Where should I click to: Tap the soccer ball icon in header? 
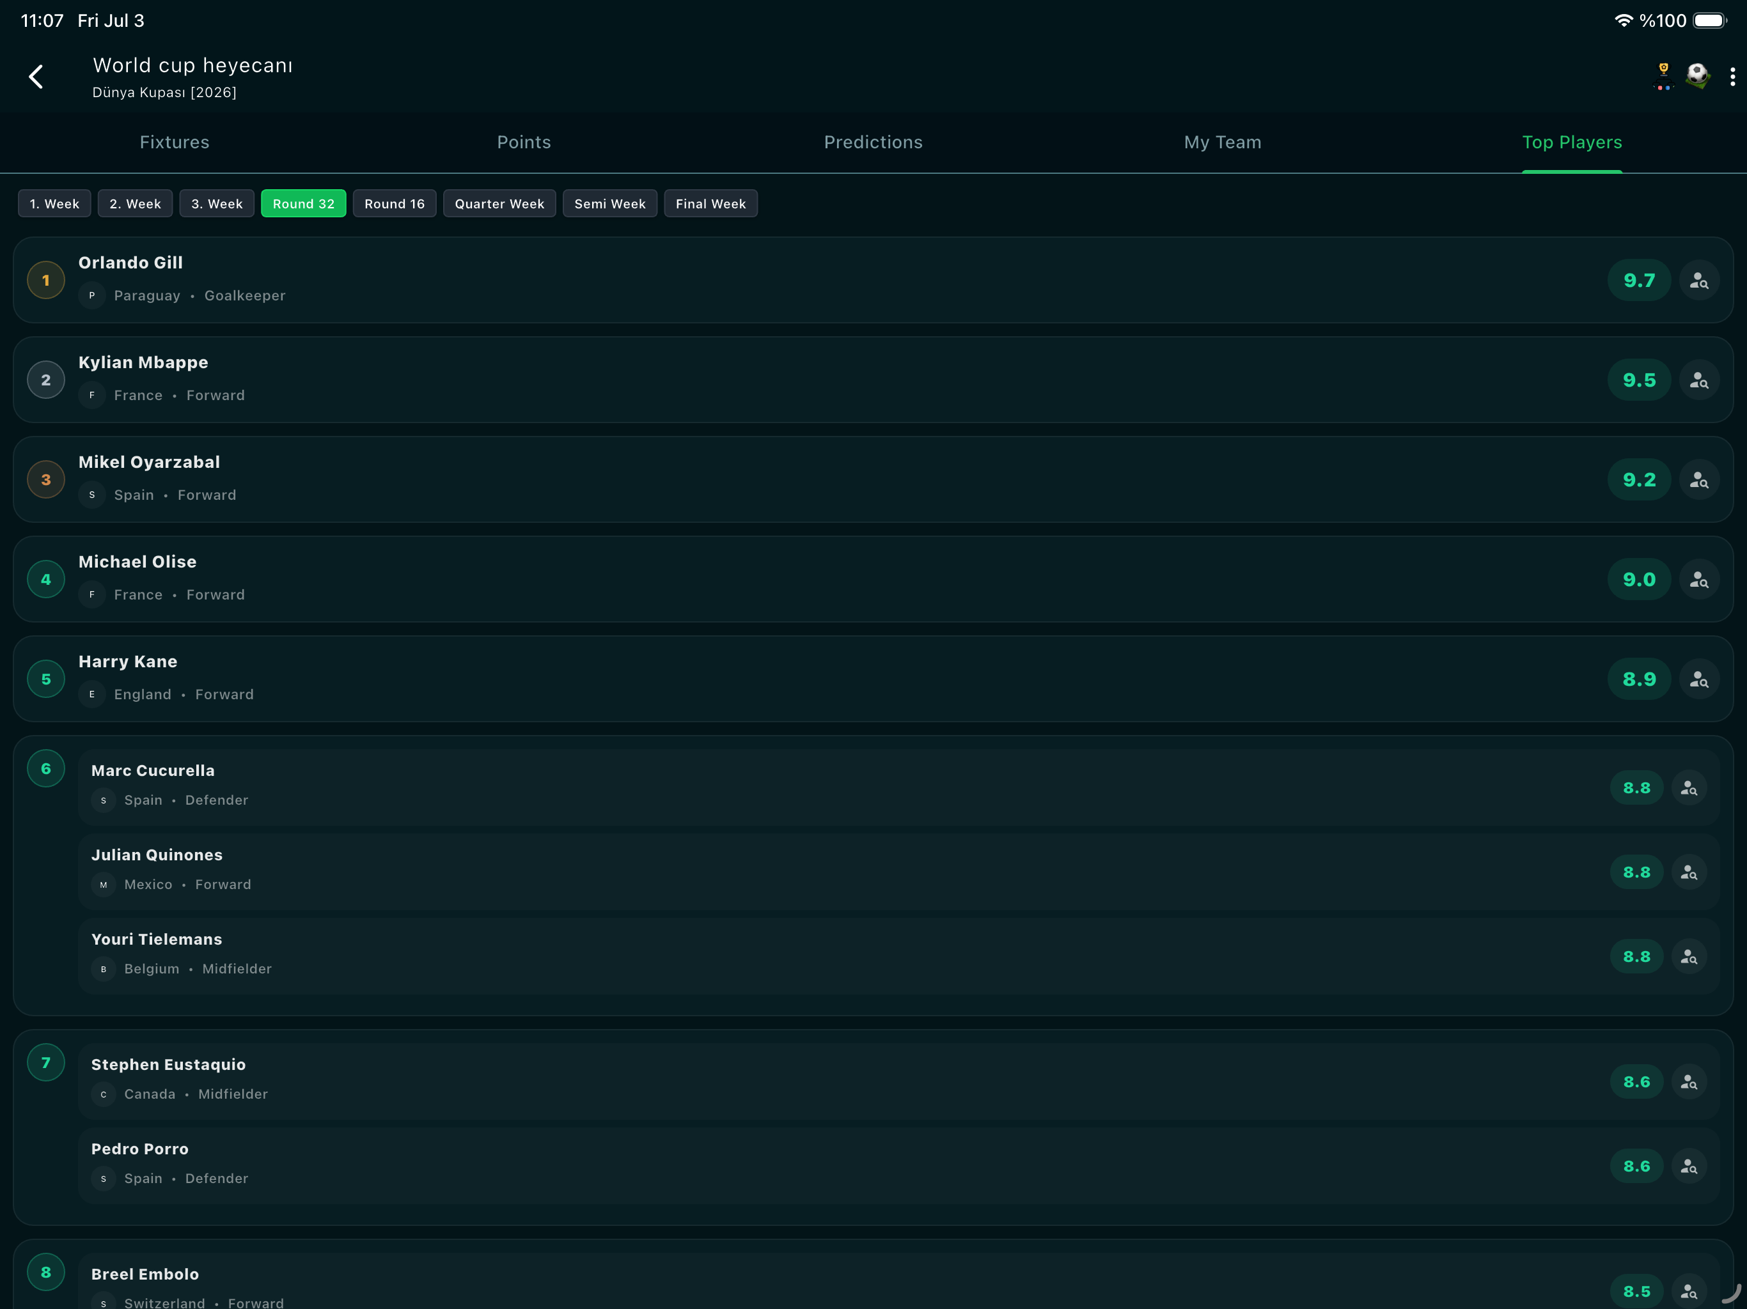coord(1697,77)
